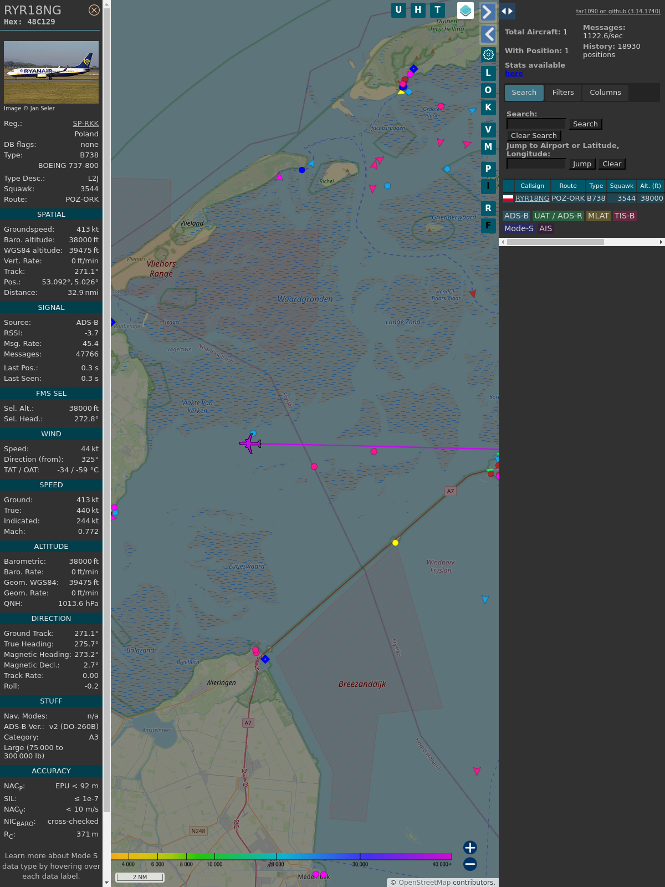Open the Ryanair aircraft photo thumbnail
Image resolution: width=665 pixels, height=887 pixels.
tap(51, 72)
